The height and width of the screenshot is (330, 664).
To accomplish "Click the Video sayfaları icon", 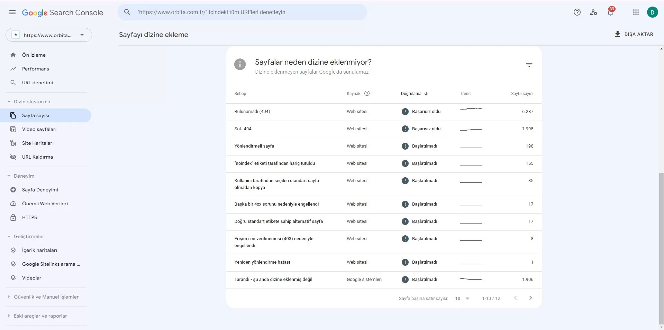I will coord(13,129).
